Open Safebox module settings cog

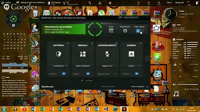click(x=141, y=44)
